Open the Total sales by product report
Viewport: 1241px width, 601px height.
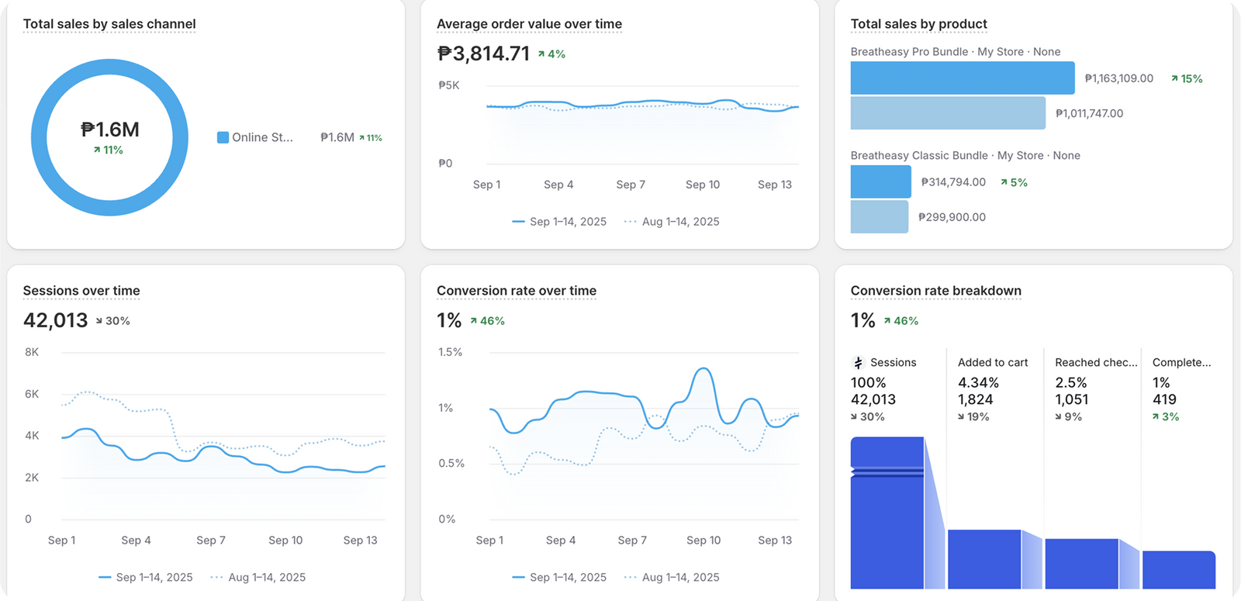pyautogui.click(x=918, y=24)
